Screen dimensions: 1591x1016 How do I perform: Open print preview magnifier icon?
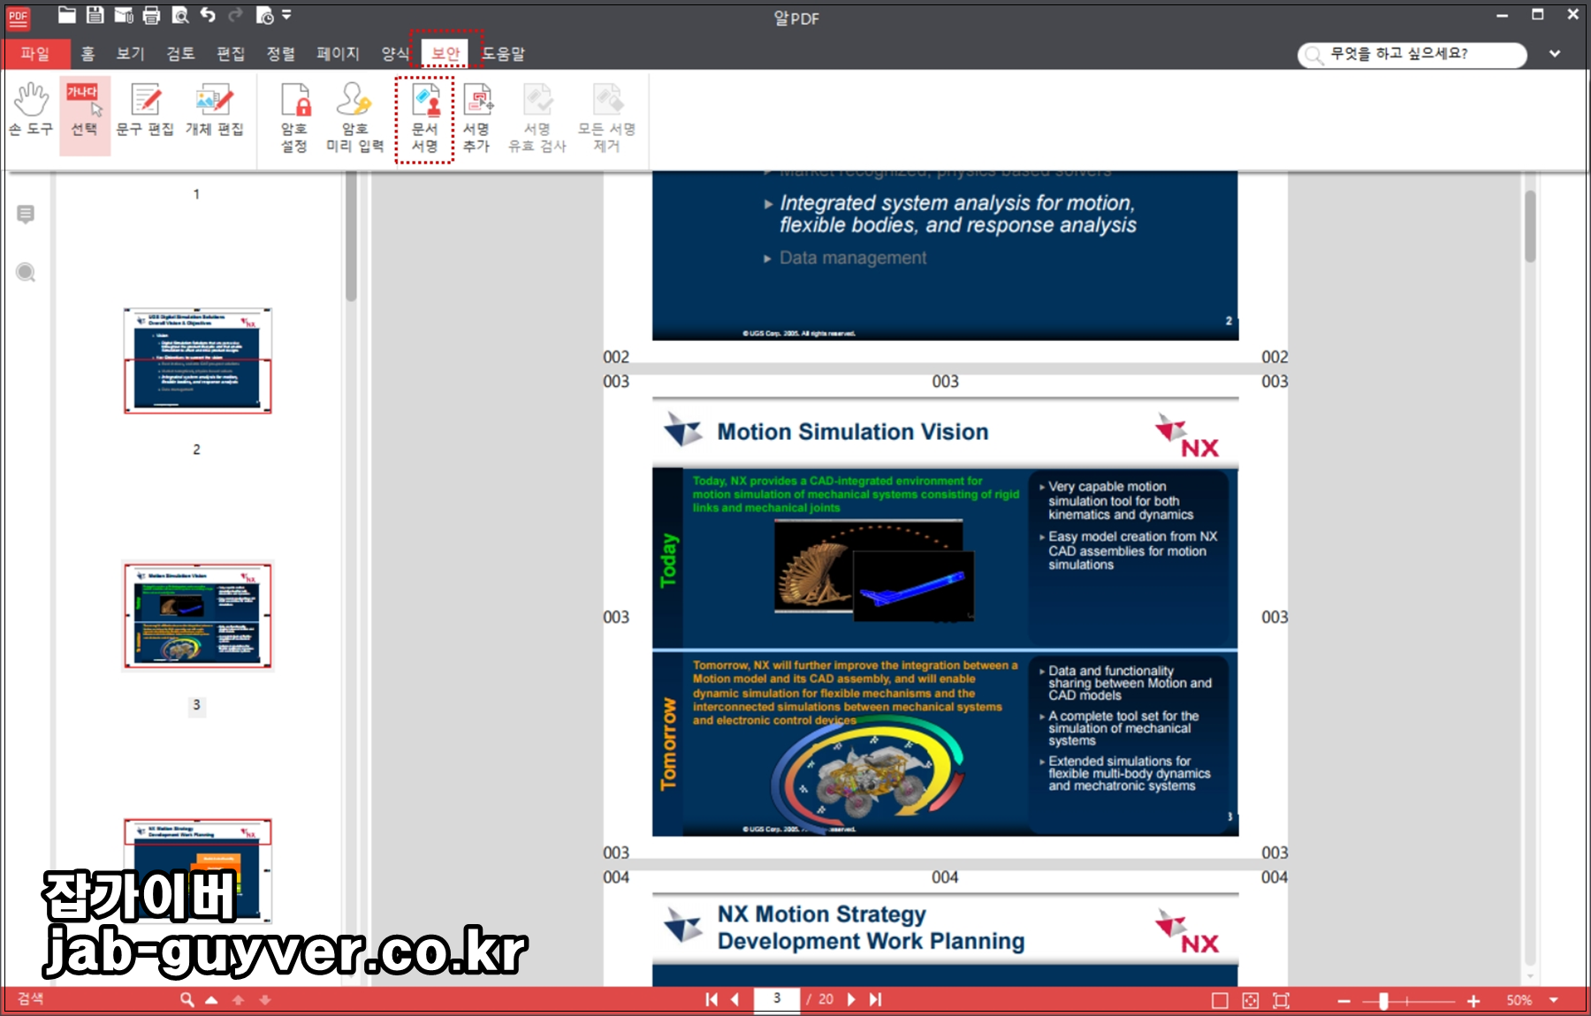click(179, 14)
